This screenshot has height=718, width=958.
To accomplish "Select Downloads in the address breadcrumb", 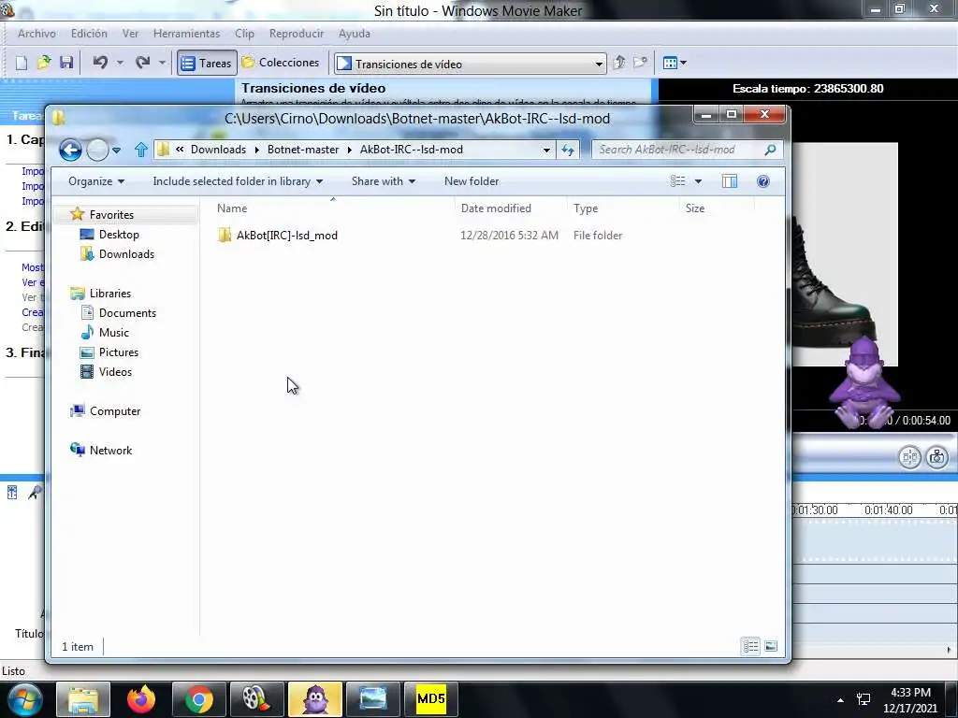I will tap(218, 150).
